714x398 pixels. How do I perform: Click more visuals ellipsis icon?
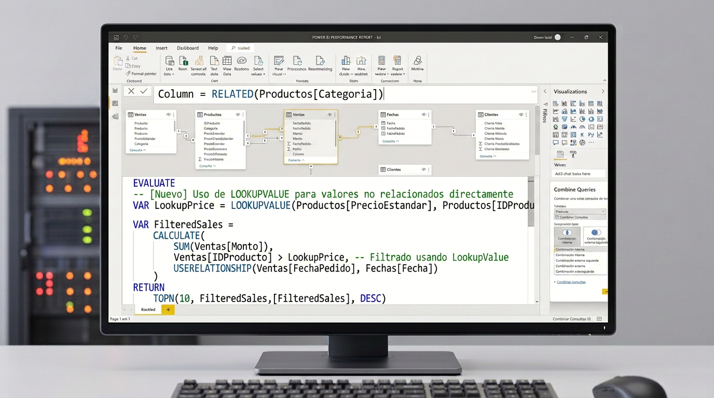click(591, 143)
